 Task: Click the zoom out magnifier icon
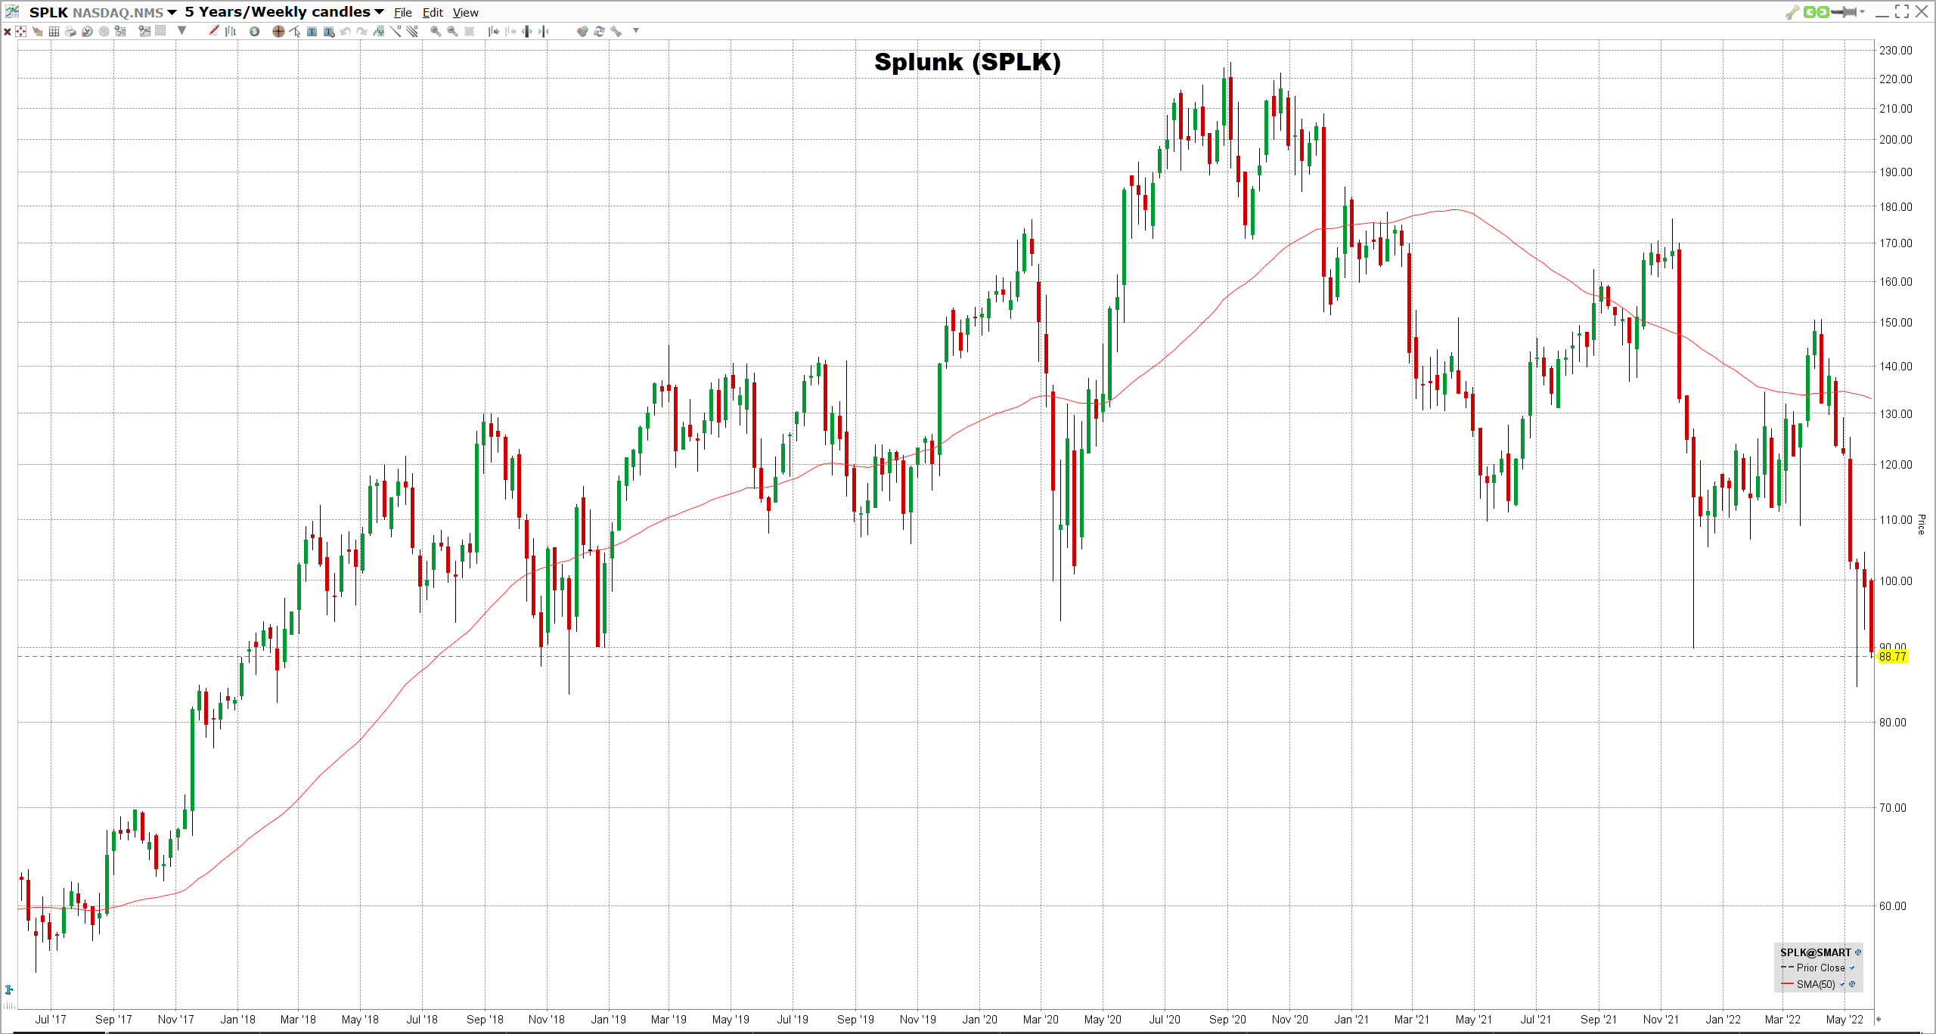tap(452, 31)
